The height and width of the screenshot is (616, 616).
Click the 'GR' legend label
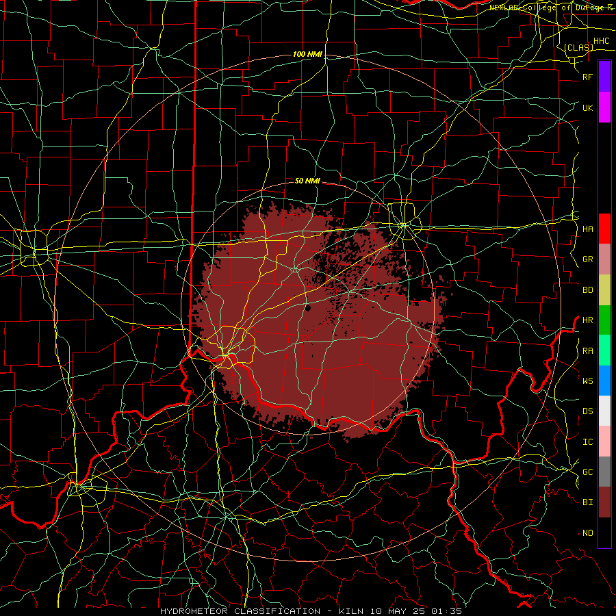click(x=587, y=259)
